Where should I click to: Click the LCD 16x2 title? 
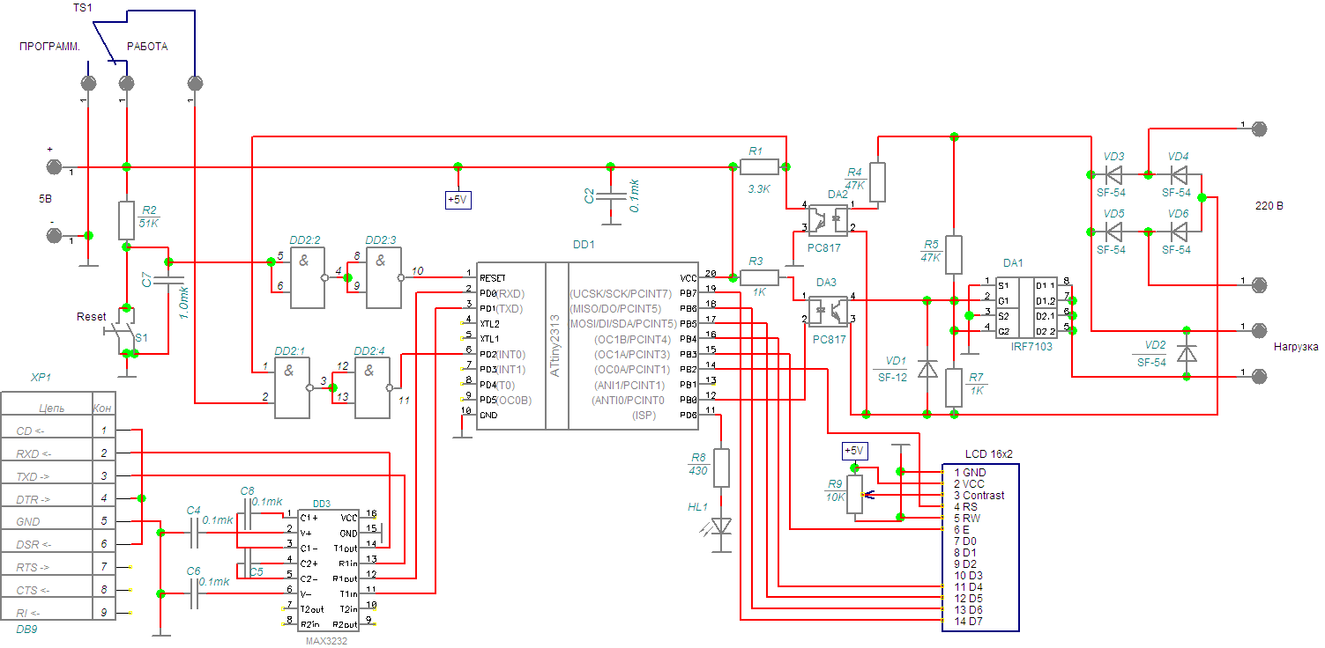(x=989, y=454)
